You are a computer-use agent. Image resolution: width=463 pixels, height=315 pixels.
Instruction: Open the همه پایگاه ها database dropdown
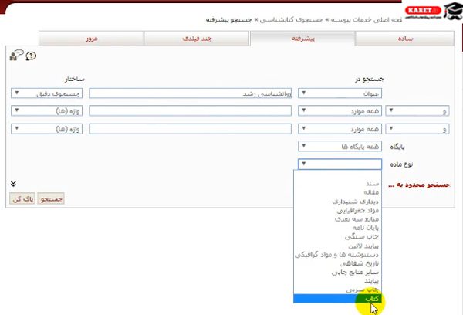(x=340, y=146)
